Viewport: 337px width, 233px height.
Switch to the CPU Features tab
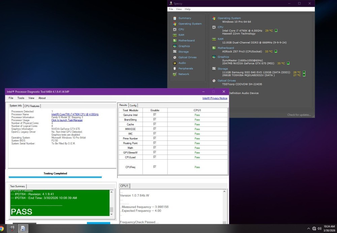coord(32,106)
